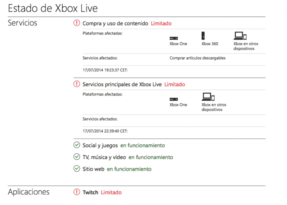Collapse the Compra y uso de contenido section

click(x=115, y=23)
